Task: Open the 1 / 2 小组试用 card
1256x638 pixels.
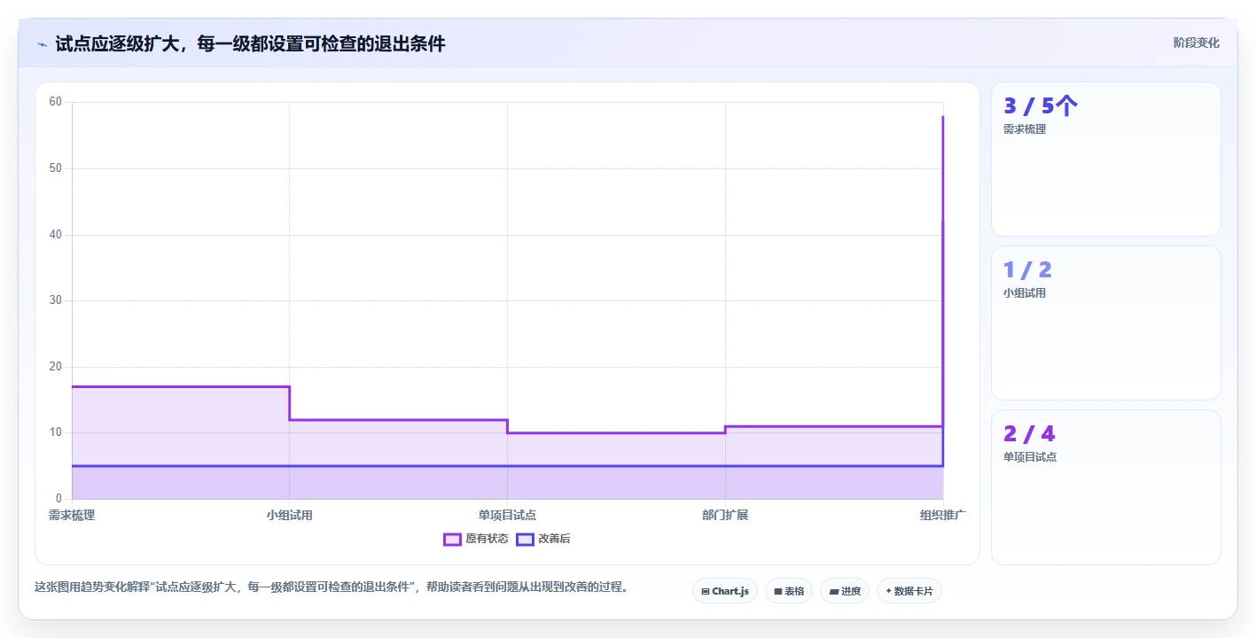Action: (x=1106, y=323)
